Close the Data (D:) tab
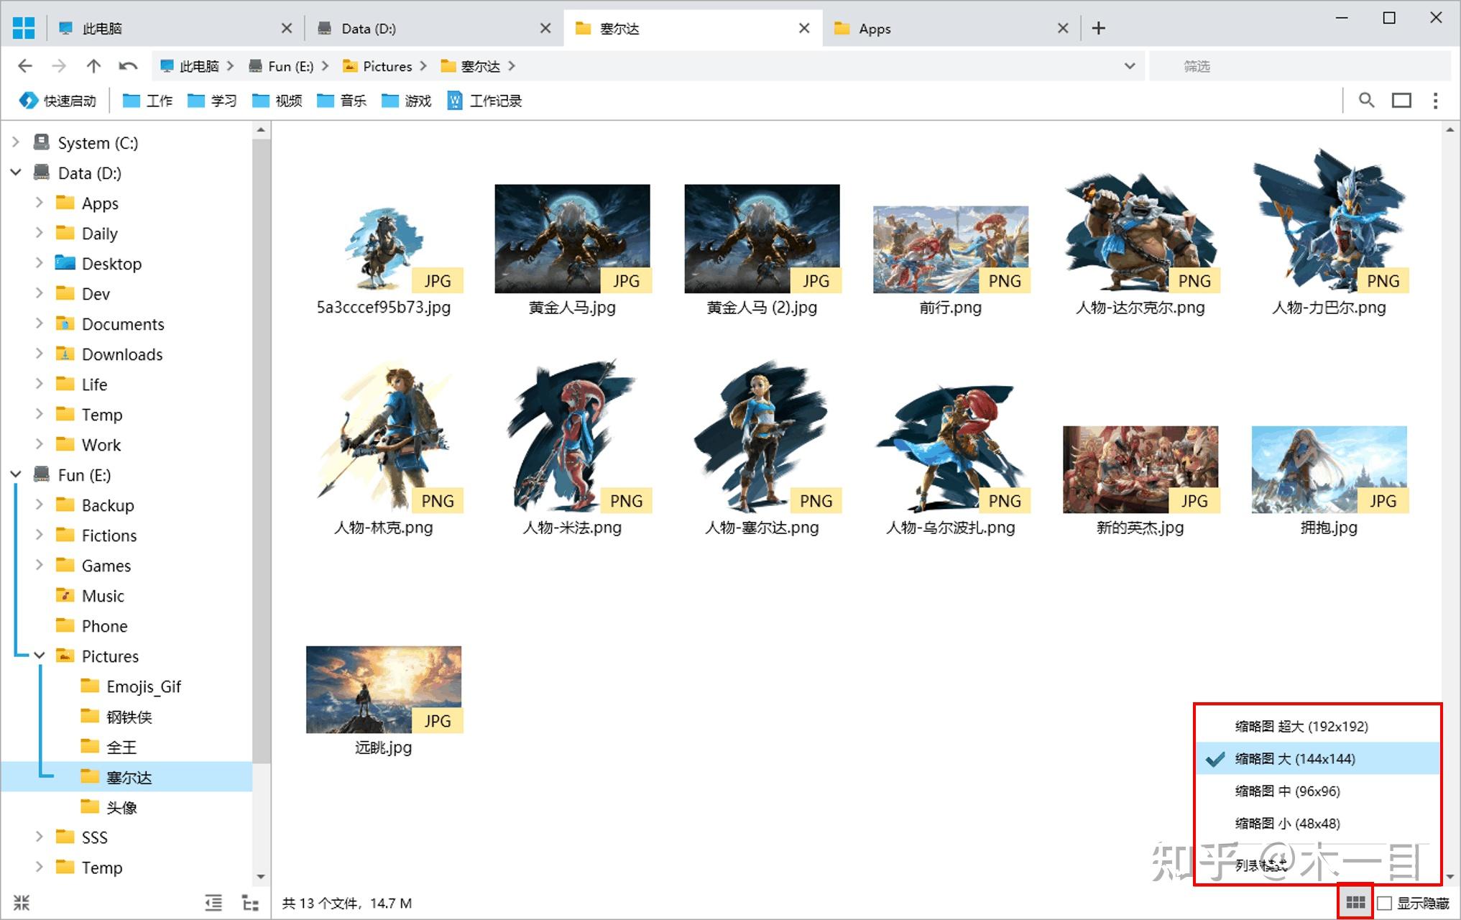Image resolution: width=1461 pixels, height=920 pixels. click(545, 28)
